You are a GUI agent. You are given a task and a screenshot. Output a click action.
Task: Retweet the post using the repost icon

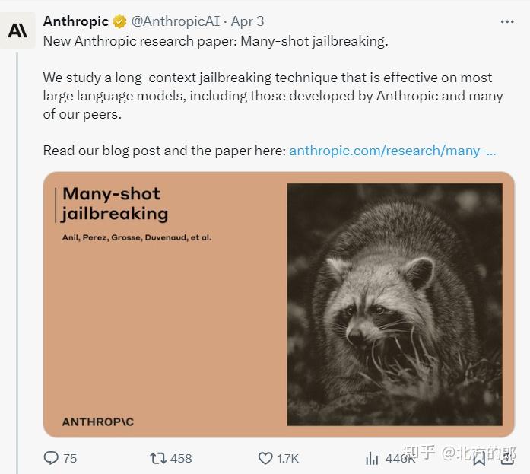pos(157,458)
